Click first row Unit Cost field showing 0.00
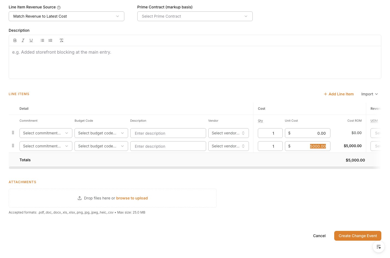Viewport: 390px width, 258px height. 308,133
